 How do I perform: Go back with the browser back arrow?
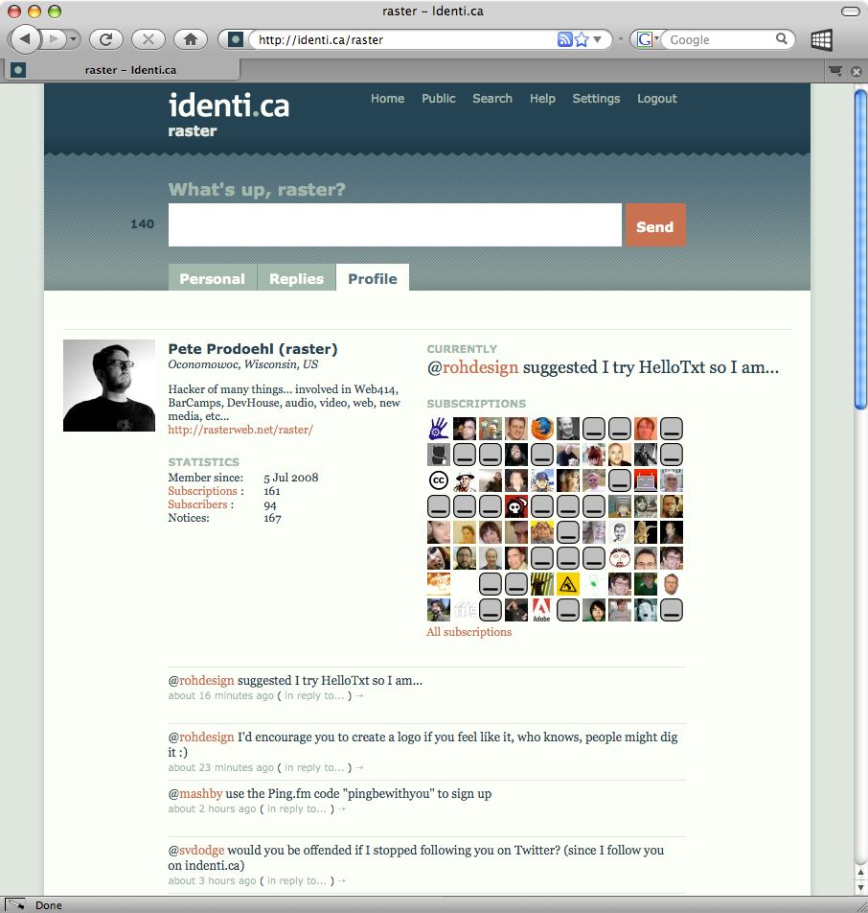click(25, 39)
